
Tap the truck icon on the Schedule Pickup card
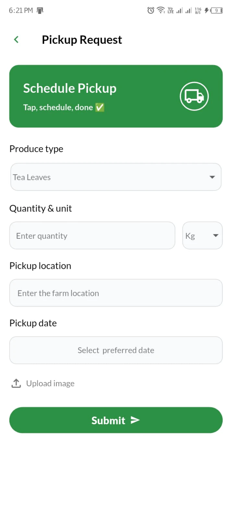coord(194,96)
